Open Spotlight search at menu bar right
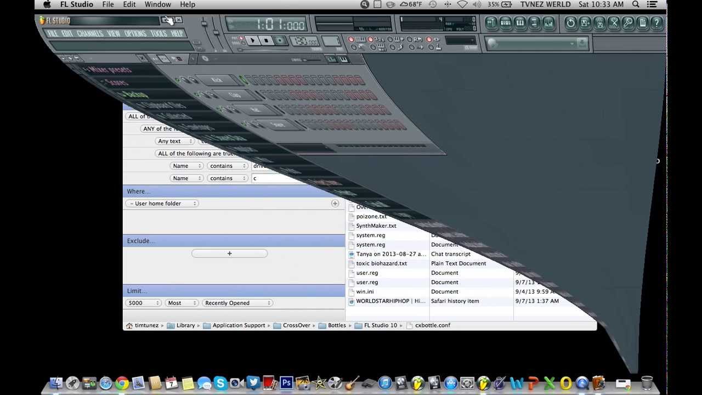This screenshot has width=702, height=395. pos(636,4)
